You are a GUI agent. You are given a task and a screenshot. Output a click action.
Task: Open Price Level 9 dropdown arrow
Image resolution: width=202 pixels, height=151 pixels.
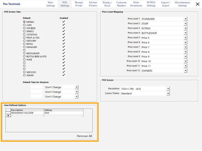(x=186, y=56)
